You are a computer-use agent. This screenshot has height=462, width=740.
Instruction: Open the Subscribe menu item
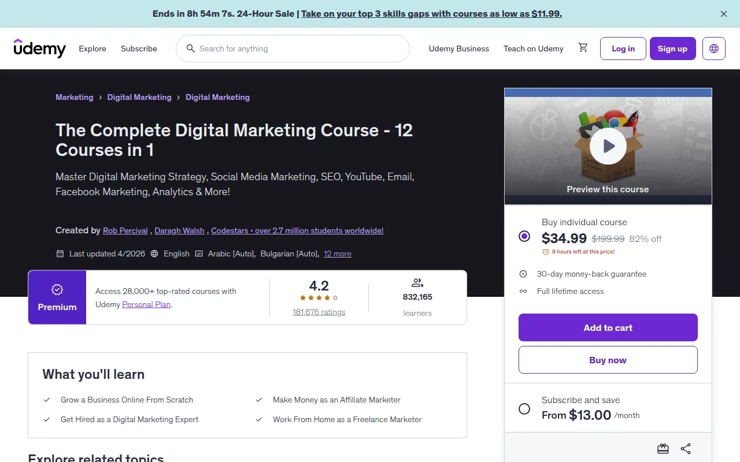tap(139, 49)
